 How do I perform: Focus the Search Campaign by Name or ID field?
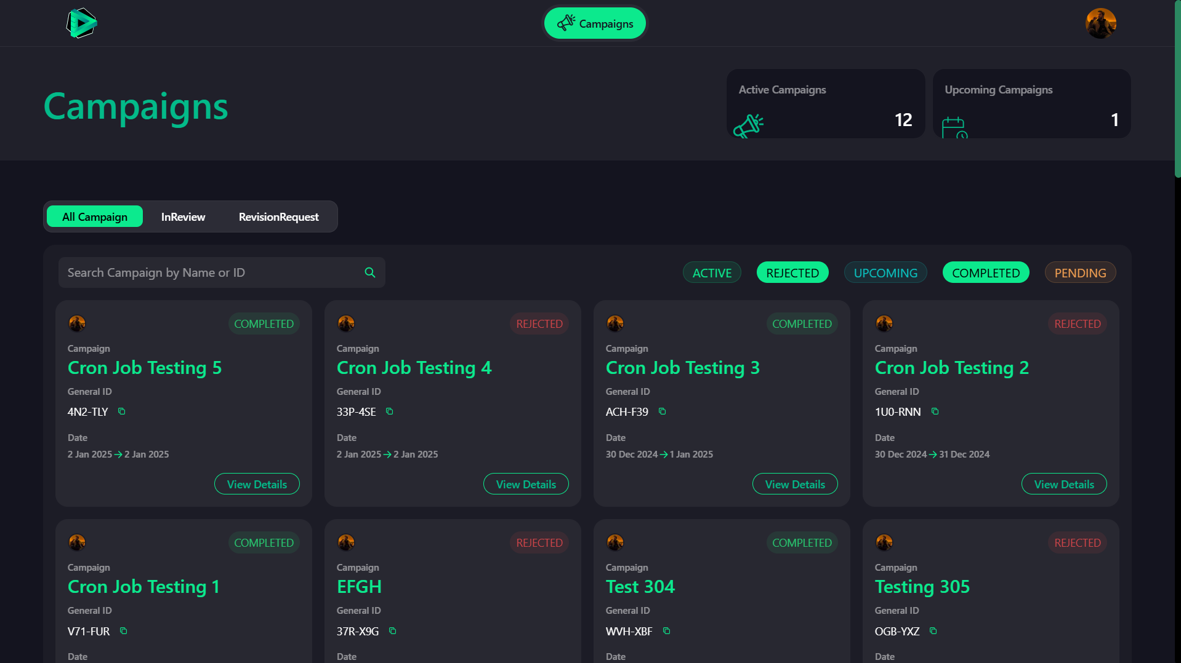222,272
